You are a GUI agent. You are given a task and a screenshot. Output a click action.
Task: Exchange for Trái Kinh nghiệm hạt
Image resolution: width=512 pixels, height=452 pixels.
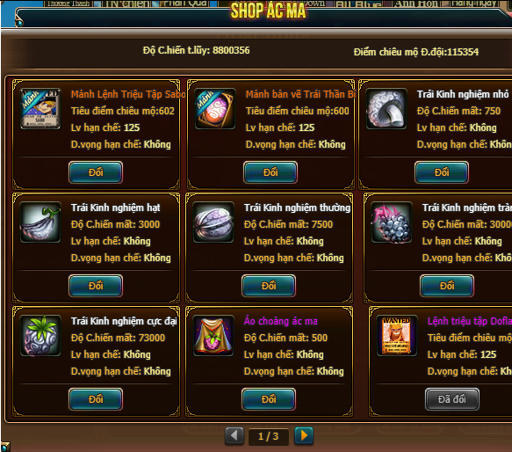tap(96, 286)
